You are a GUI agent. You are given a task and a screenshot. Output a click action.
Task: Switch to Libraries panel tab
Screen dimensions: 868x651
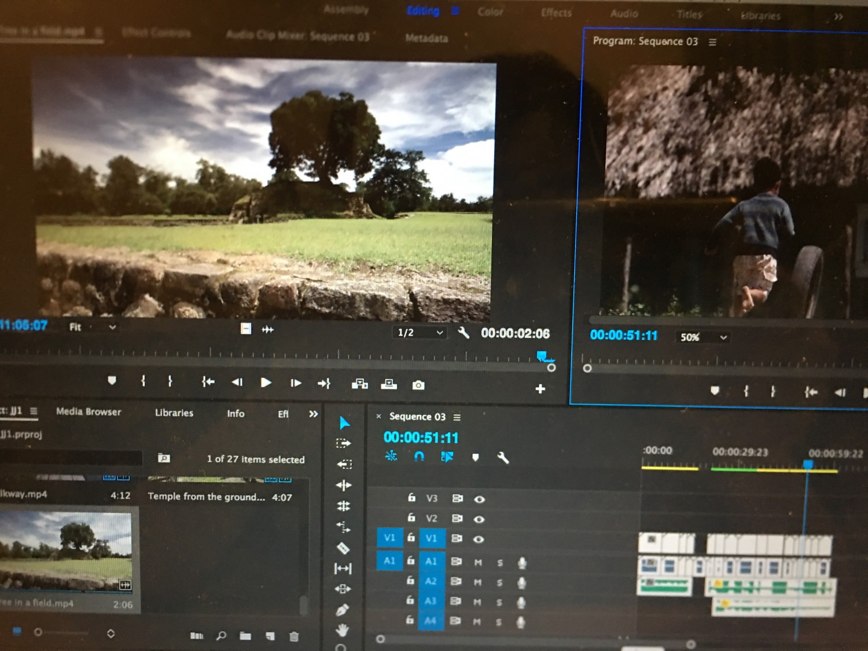(x=174, y=413)
